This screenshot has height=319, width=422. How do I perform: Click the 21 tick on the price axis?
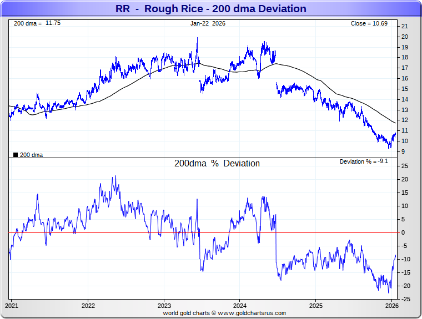click(405, 26)
